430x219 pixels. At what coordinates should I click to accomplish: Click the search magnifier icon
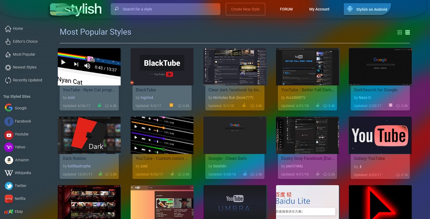coord(117,9)
